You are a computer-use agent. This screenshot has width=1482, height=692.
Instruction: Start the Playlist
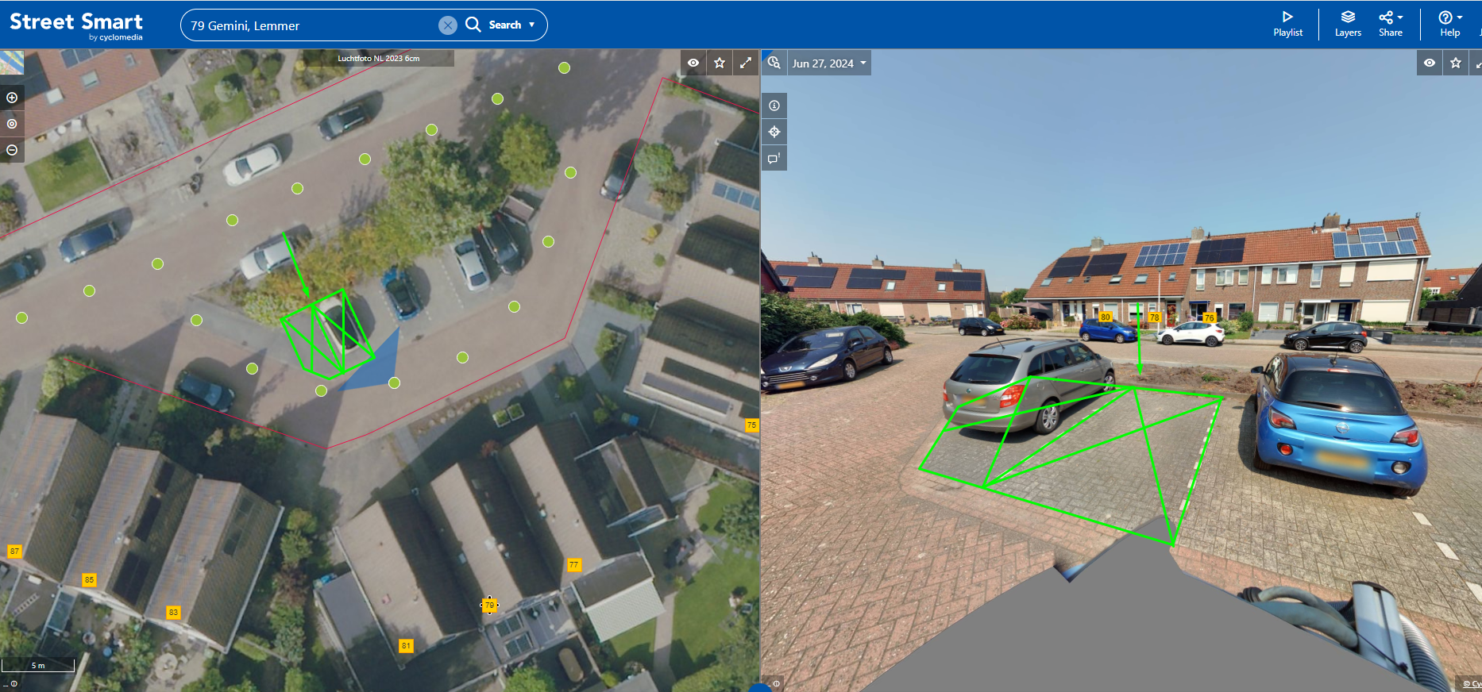click(x=1287, y=24)
